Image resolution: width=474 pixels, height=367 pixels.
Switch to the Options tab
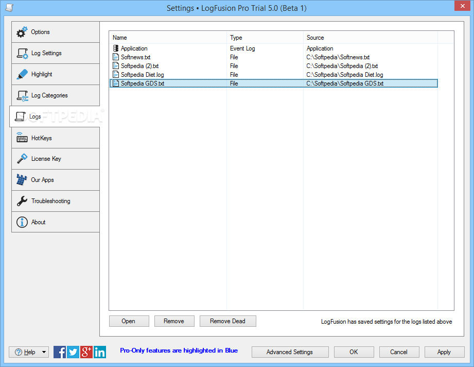coord(56,32)
